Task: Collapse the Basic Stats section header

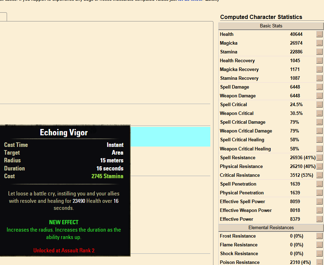Action: (271, 26)
